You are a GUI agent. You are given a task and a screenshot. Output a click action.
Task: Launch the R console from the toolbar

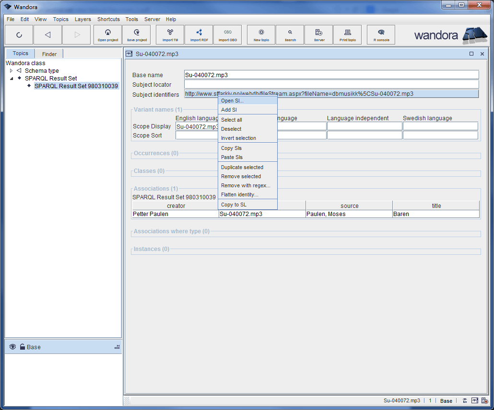click(x=381, y=34)
